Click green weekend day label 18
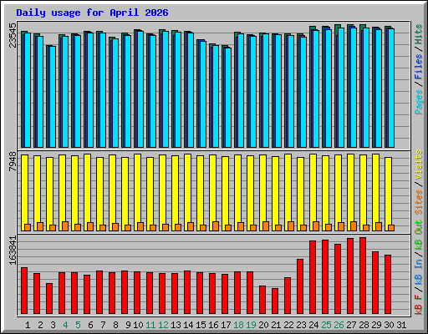428x334 pixels. point(238,325)
